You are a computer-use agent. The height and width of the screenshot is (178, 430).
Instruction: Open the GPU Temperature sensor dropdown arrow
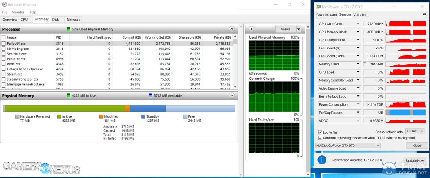coord(358,40)
